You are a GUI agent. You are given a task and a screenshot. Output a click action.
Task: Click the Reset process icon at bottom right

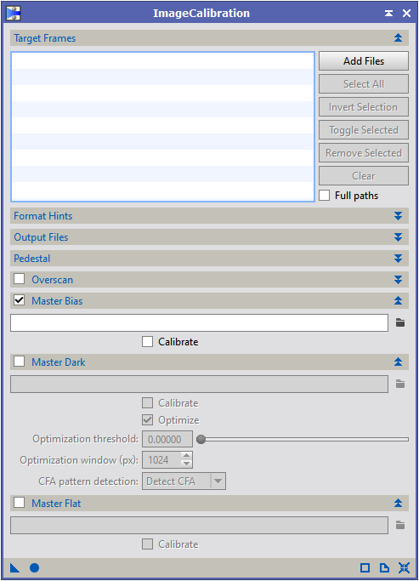[x=404, y=567]
